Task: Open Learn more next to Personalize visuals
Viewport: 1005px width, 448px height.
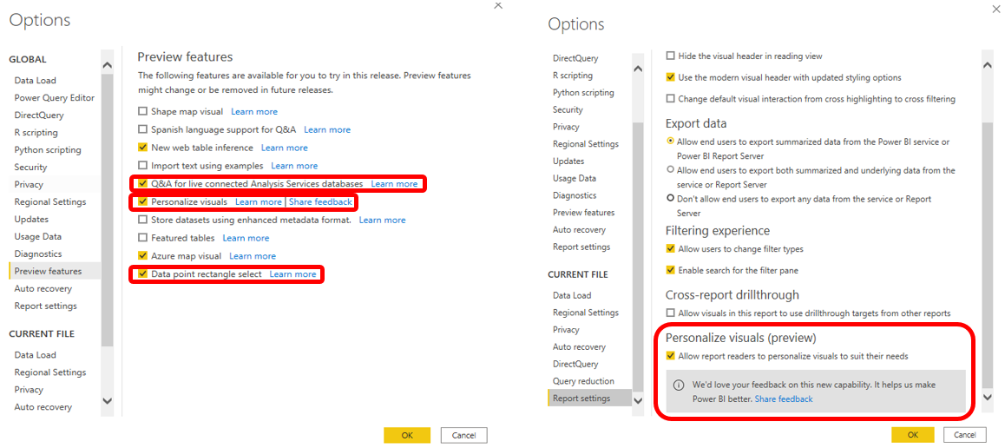Action: (259, 202)
